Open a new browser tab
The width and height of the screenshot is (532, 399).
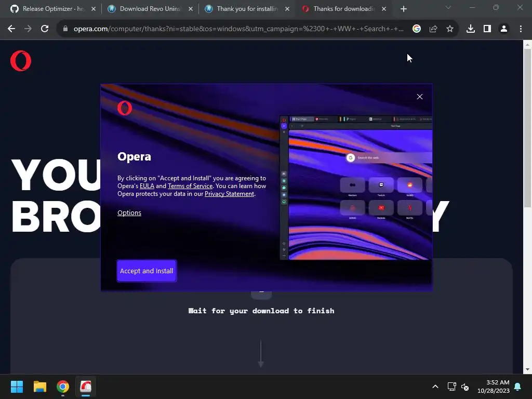[403, 9]
